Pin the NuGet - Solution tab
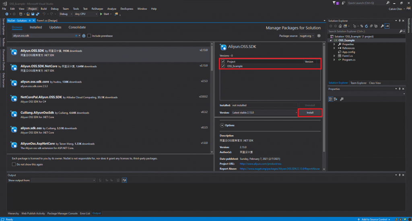Image resolution: width=412 pixels, height=221 pixels. 30,21
